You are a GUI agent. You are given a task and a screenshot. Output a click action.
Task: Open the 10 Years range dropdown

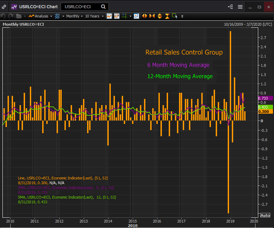coord(94,16)
